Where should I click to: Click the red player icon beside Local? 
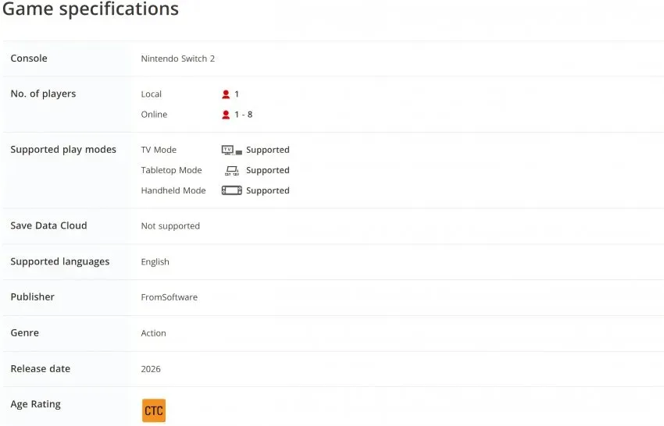pos(226,94)
